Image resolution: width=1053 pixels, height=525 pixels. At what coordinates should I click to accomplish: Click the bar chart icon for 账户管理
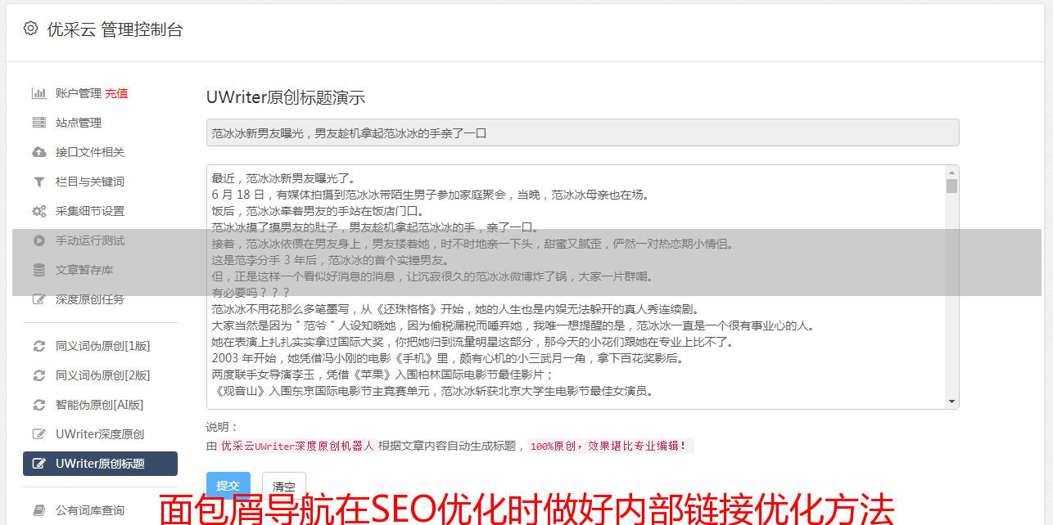coord(38,93)
